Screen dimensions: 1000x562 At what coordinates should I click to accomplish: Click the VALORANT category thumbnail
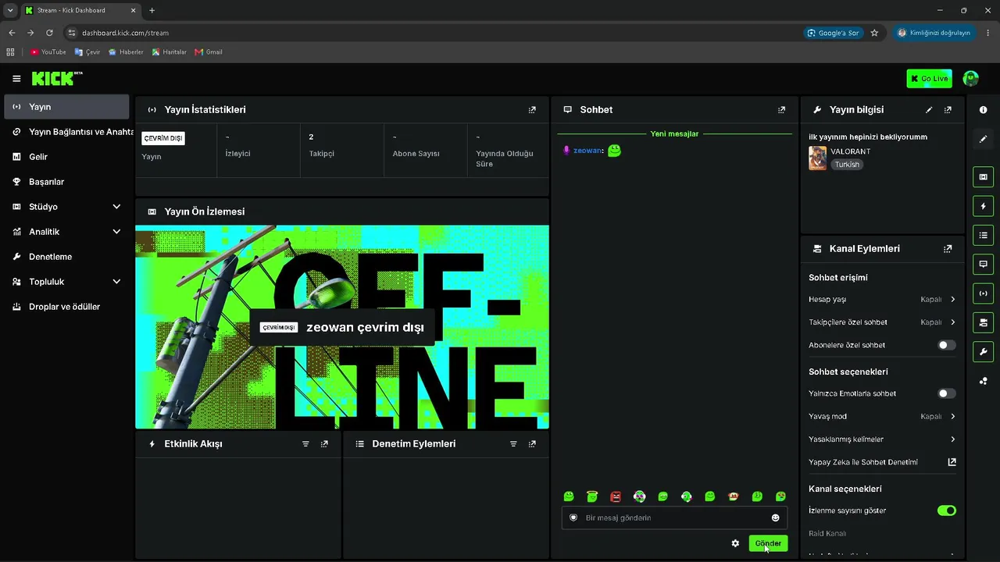[x=817, y=158]
